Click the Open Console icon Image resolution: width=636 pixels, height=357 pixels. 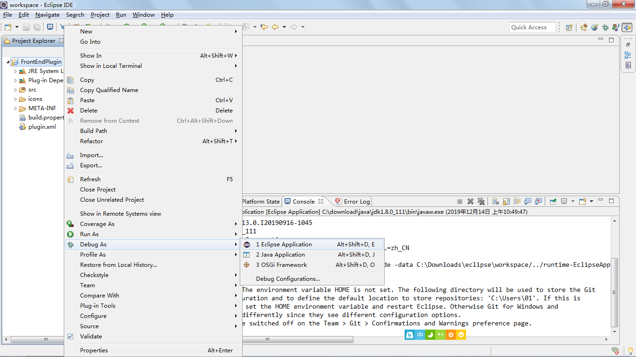point(582,201)
